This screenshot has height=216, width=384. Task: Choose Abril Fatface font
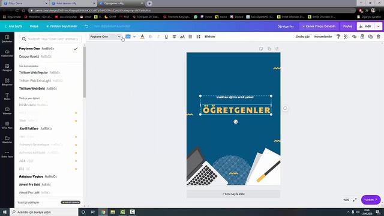(x=49, y=128)
